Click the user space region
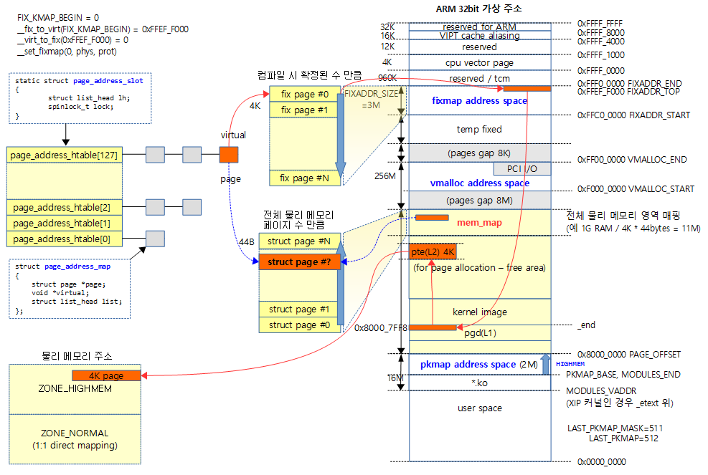 [479, 408]
